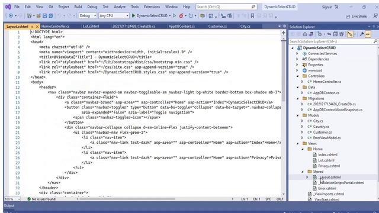379x213 pixels.
Task: Open Properties wrench icon in Solution Explorer
Action: pyautogui.click(x=362, y=34)
